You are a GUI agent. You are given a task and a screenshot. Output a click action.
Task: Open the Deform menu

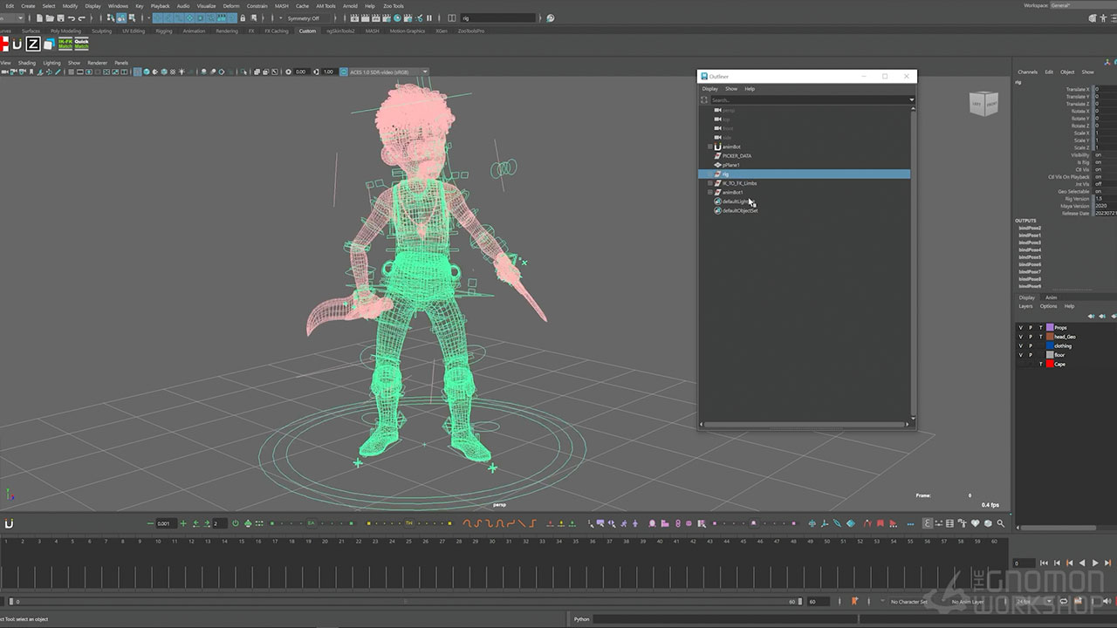[x=230, y=6]
